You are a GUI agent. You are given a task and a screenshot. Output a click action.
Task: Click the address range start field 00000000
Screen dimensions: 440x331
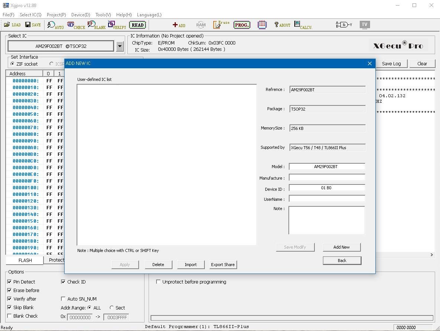pos(80,317)
